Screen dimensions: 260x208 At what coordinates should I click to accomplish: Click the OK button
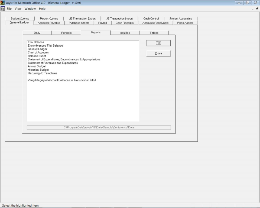point(158,43)
